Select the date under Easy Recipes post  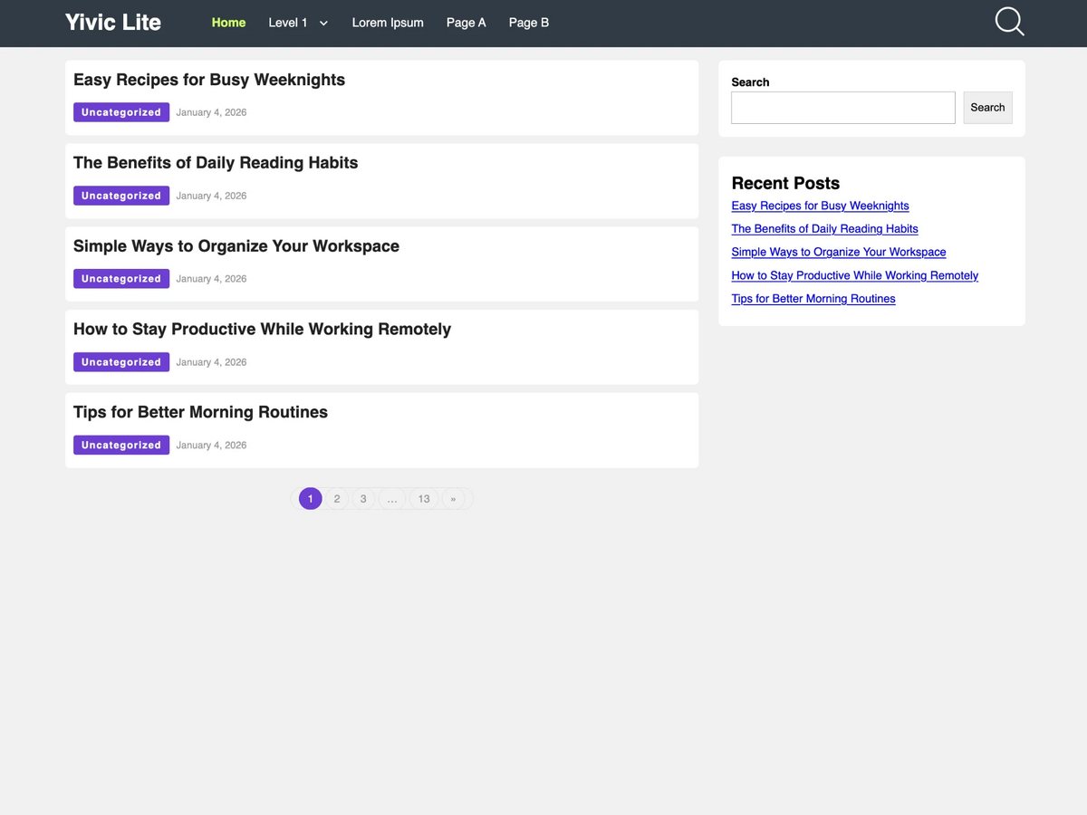click(x=211, y=112)
